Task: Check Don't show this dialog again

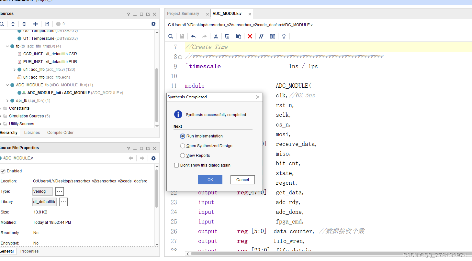Action: tap(176, 165)
